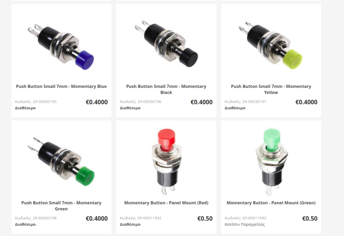This screenshot has width=344, height=236.
Task: Click the 'Κατόπιν Παραγγελίας' availability label
Action: (244, 225)
